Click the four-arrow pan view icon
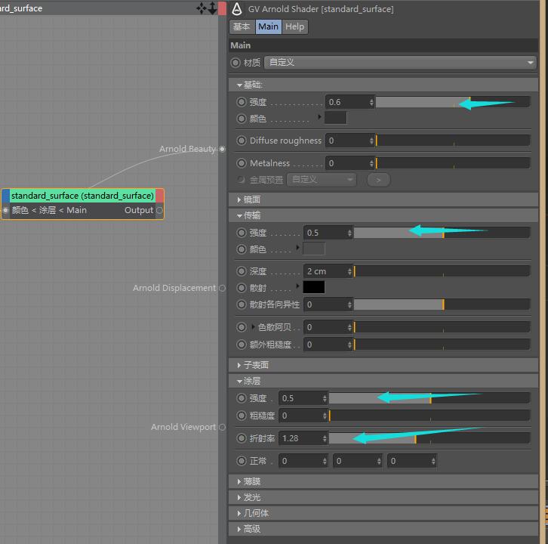The width and height of the screenshot is (548, 544). [202, 8]
